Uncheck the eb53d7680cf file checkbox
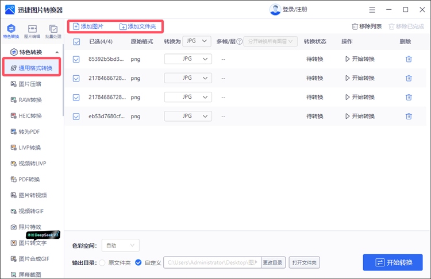The height and width of the screenshot is (279, 431). click(76, 117)
